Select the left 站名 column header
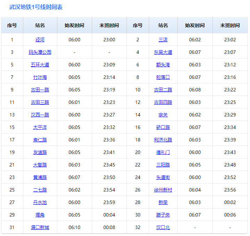 pos(40,25)
